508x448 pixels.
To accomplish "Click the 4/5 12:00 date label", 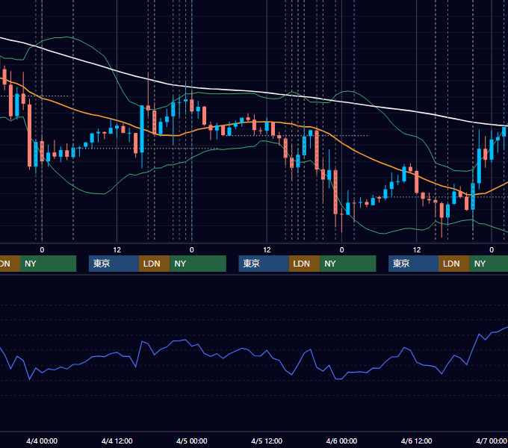I will pos(267,441).
